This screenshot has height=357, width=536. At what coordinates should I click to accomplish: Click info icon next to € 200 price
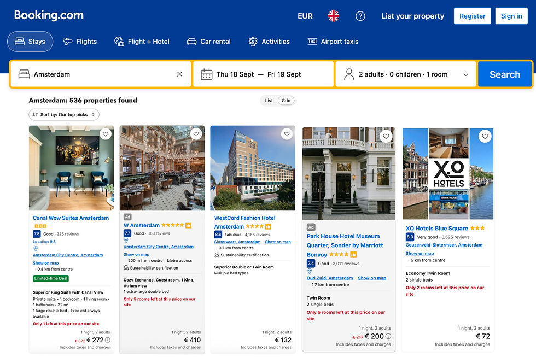[388, 337]
